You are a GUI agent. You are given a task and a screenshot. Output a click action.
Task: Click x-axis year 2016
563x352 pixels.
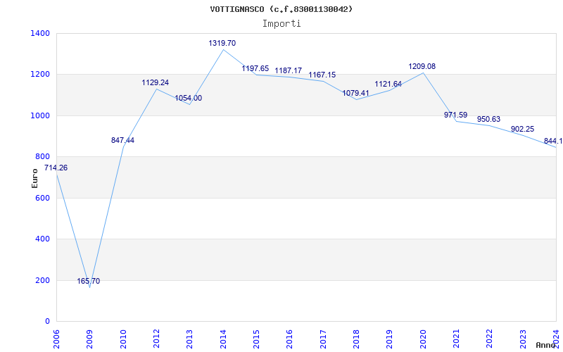coord(290,339)
